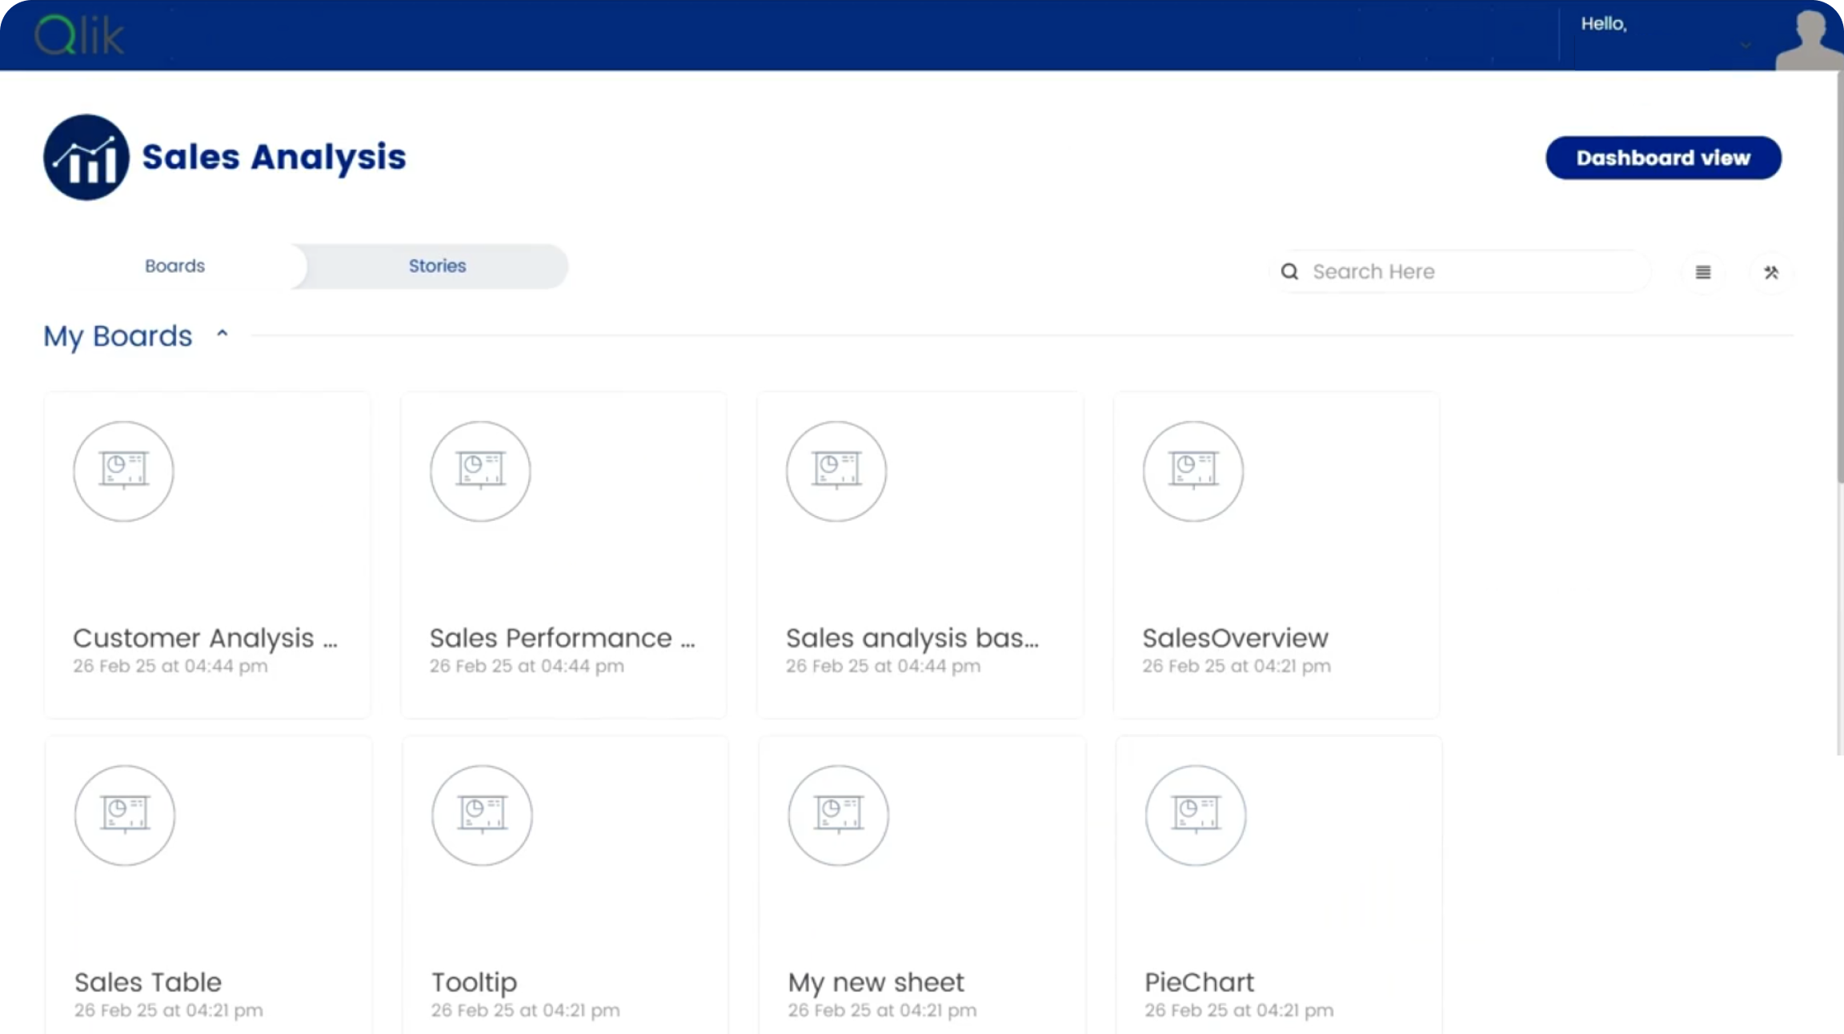
Task: Open the user profile avatar
Action: coord(1808,39)
